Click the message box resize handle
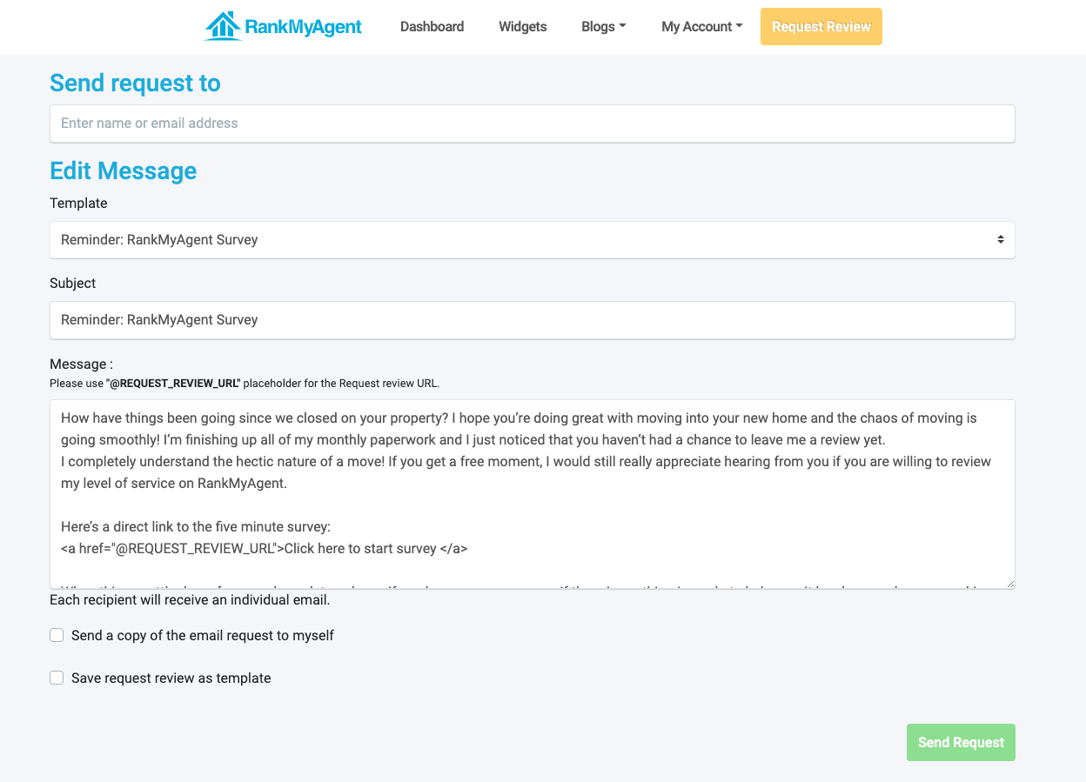This screenshot has width=1086, height=782. pos(1009,584)
